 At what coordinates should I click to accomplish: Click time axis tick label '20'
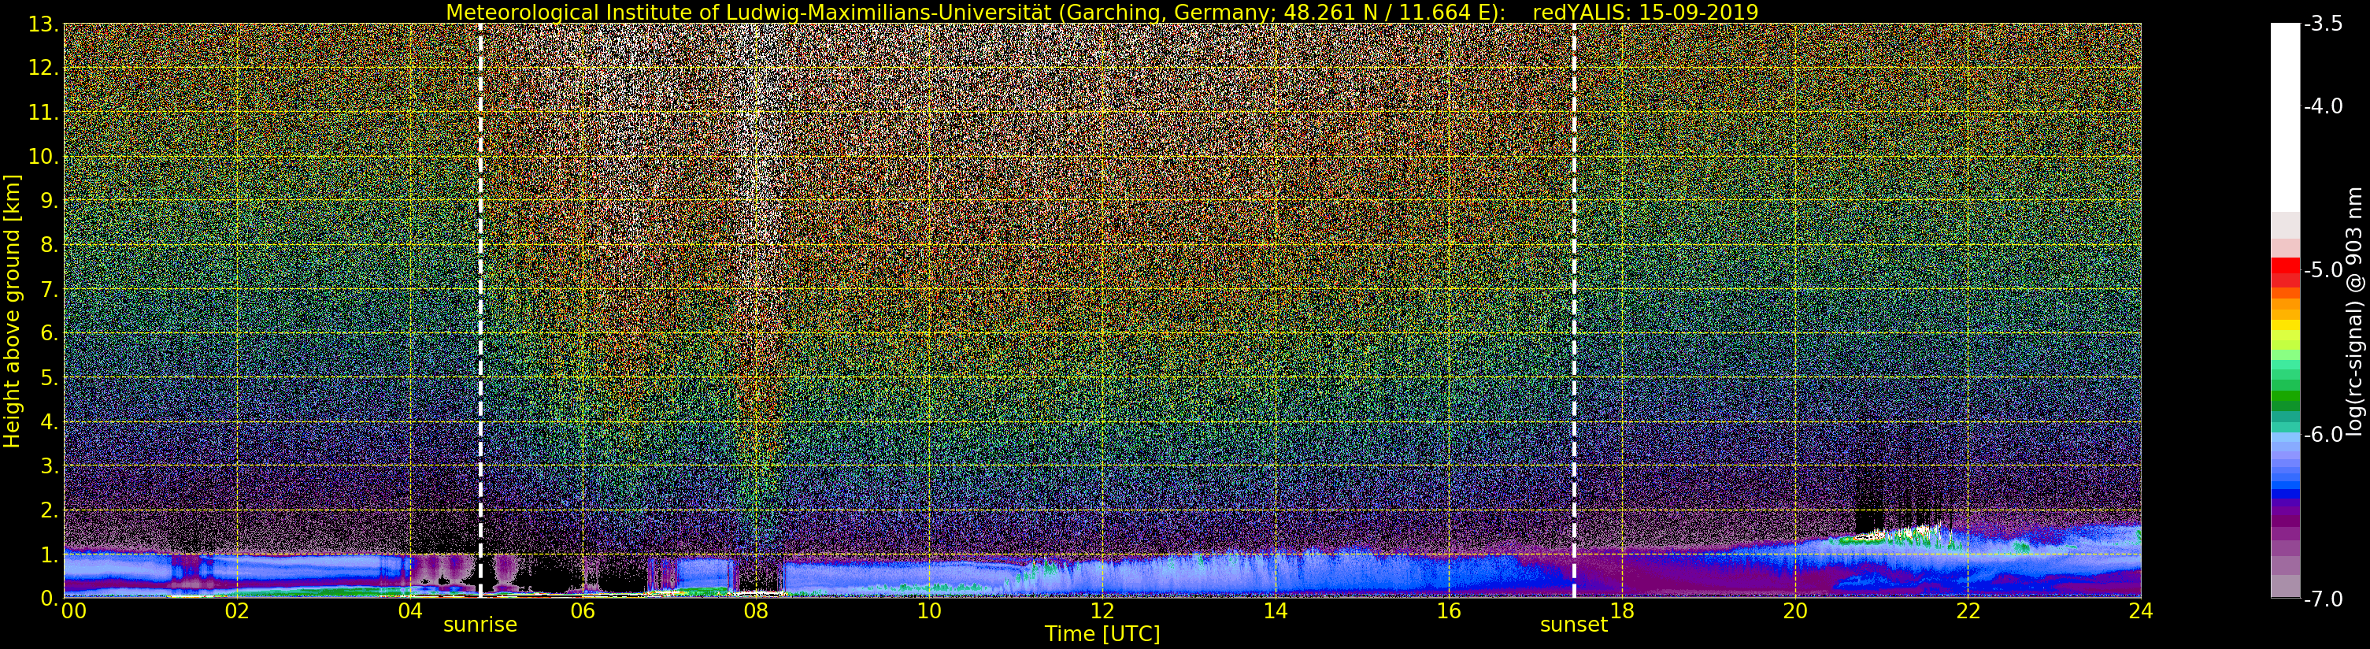[x=1795, y=611]
